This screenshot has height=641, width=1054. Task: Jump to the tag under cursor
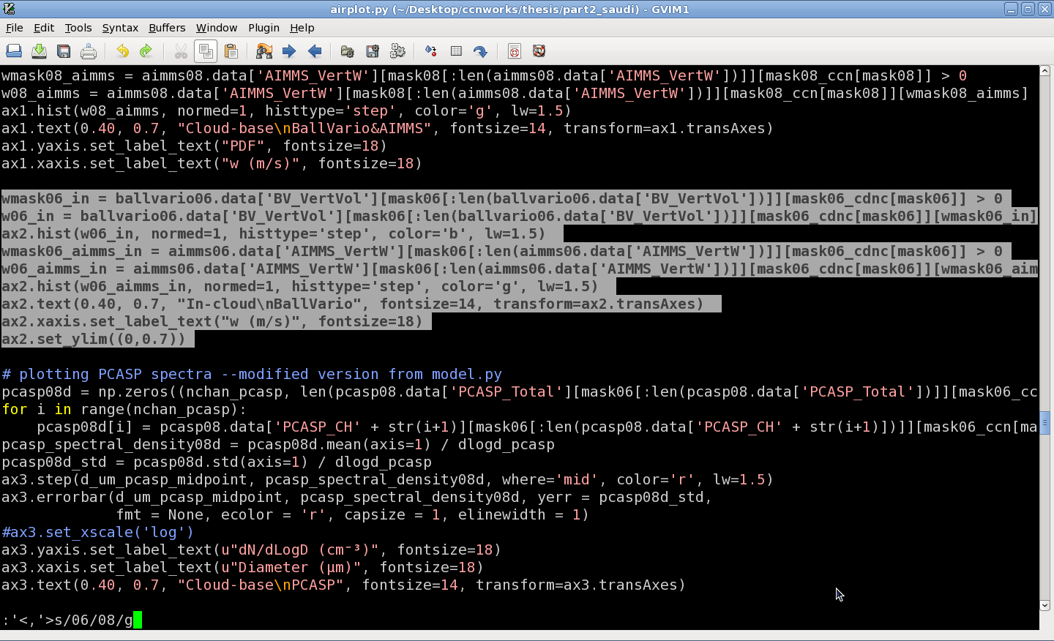480,50
